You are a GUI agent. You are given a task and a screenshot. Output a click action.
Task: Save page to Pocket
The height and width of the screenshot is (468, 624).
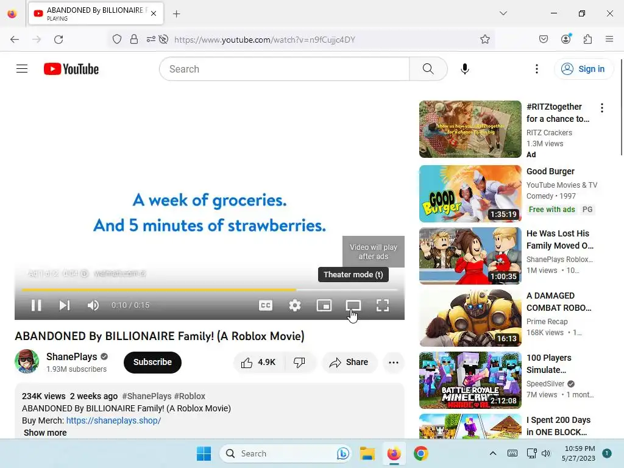544,40
